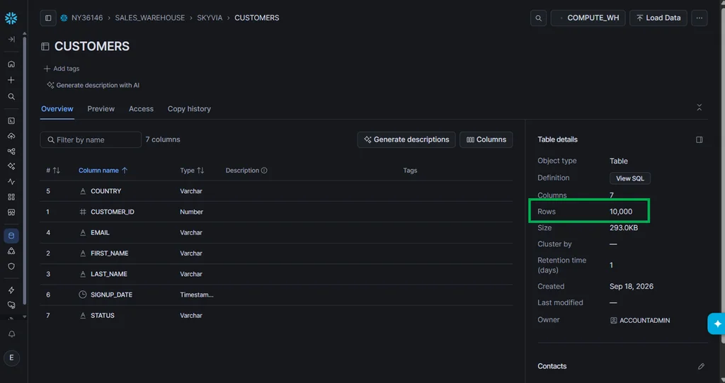Open the activity pulse monitoring icon

coord(11,182)
